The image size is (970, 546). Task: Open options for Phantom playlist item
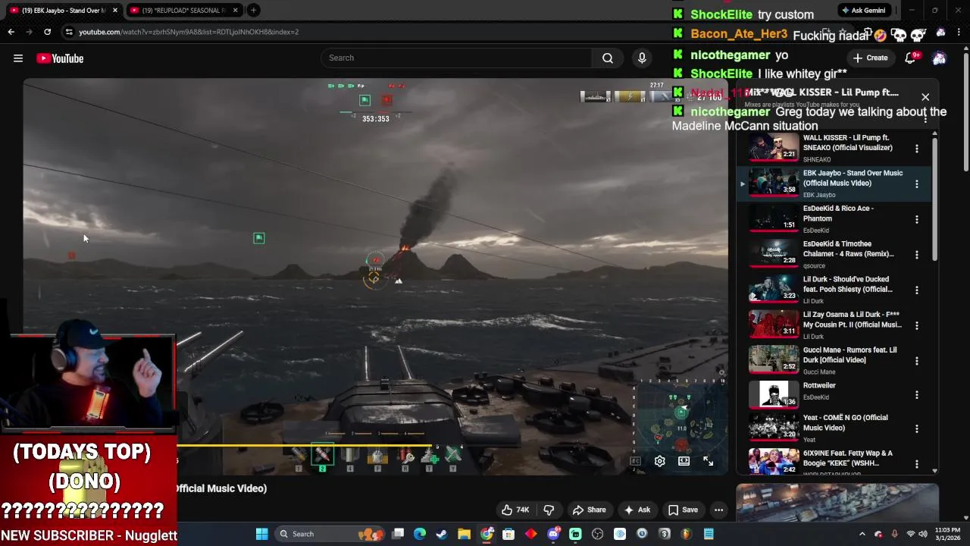916,220
